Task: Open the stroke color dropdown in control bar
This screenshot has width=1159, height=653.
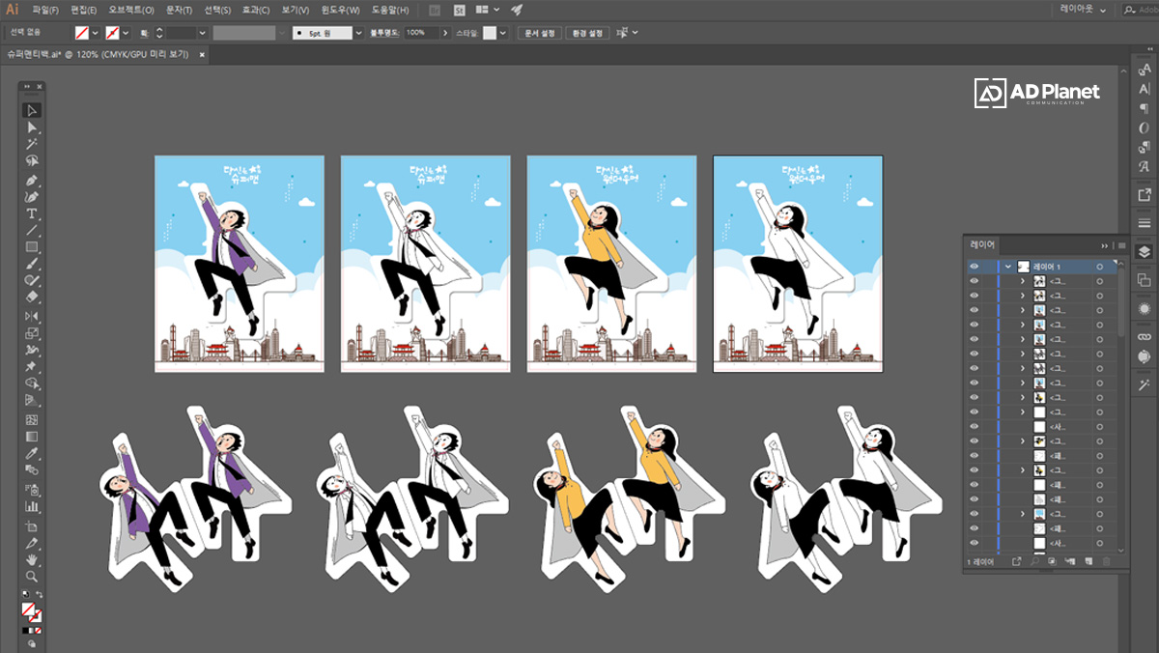Action: (x=127, y=32)
